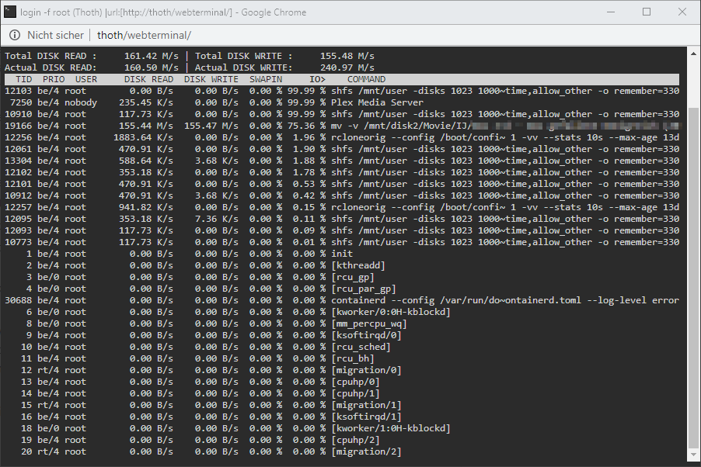Click the [migration/1] command
Image resolution: width=701 pixels, height=467 pixels.
click(x=366, y=405)
